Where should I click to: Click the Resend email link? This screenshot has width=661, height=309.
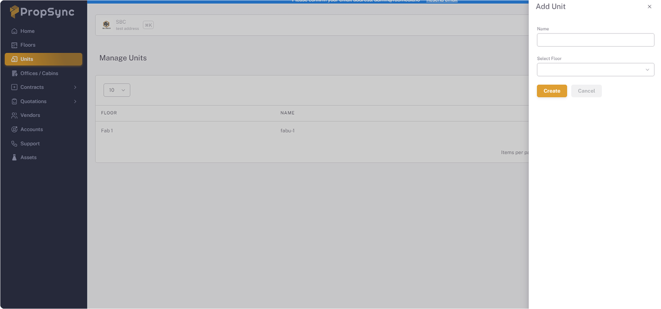(x=442, y=1)
